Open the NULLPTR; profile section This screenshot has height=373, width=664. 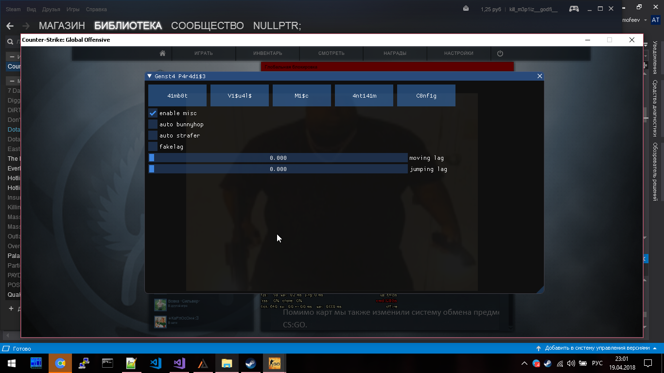coord(277,26)
